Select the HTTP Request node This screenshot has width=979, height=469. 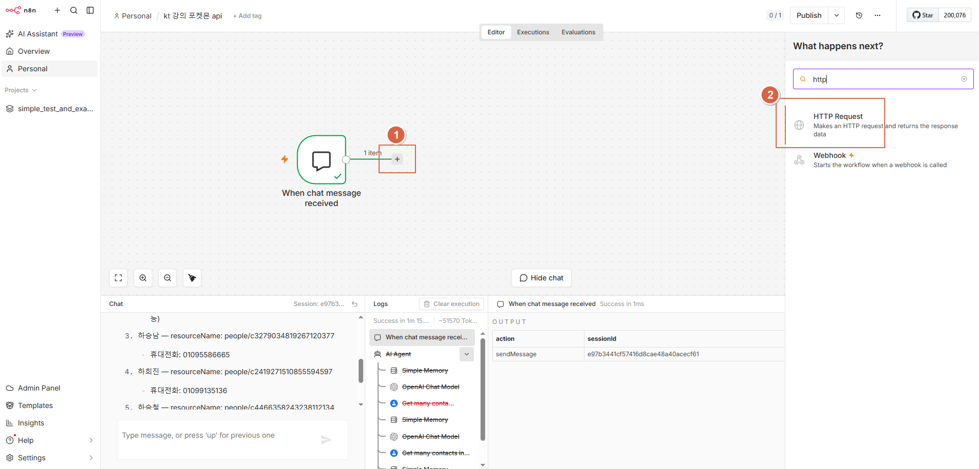tap(882, 125)
